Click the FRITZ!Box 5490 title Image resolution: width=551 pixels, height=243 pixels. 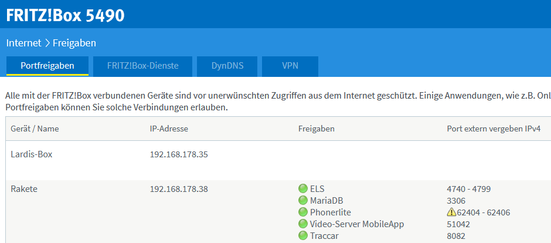click(x=66, y=15)
